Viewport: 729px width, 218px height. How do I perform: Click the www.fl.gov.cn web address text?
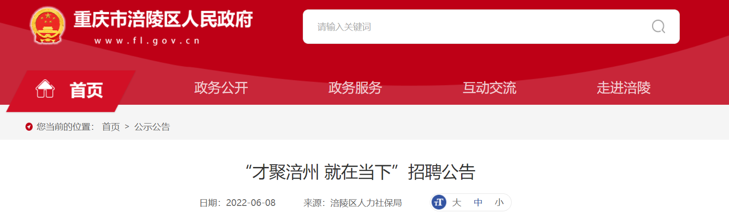click(147, 41)
